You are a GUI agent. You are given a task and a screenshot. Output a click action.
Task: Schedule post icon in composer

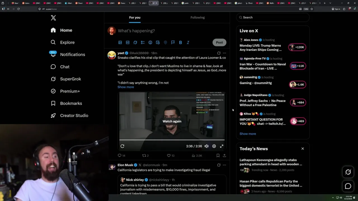click(x=158, y=42)
